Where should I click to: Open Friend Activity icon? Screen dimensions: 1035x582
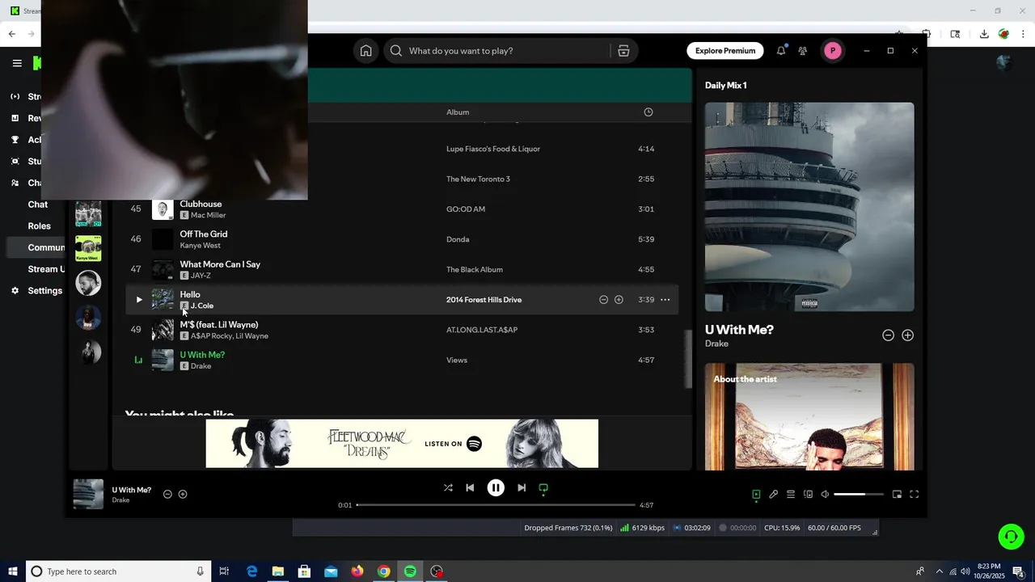tap(802, 51)
